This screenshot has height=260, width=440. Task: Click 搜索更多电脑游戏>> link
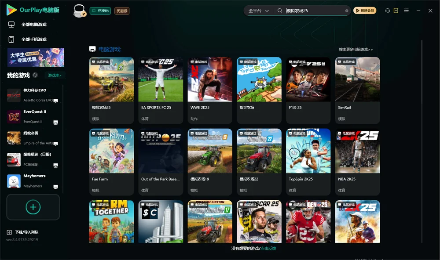356,49
